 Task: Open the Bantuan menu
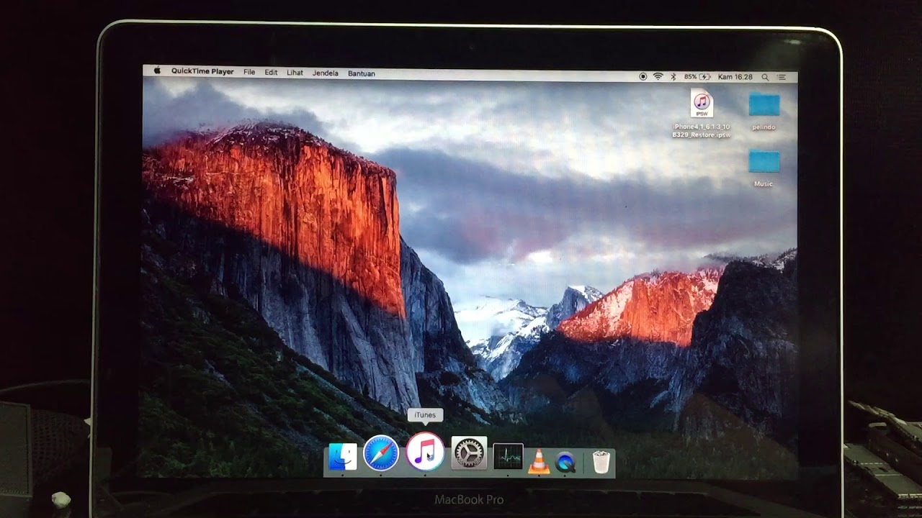pos(362,73)
